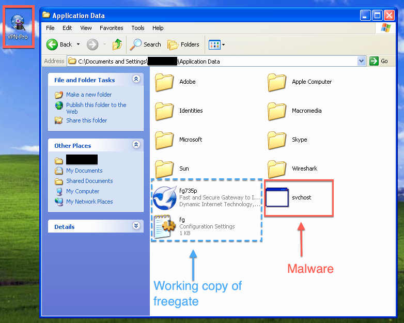
Task: Select the Skype folder icon
Action: tap(277, 140)
